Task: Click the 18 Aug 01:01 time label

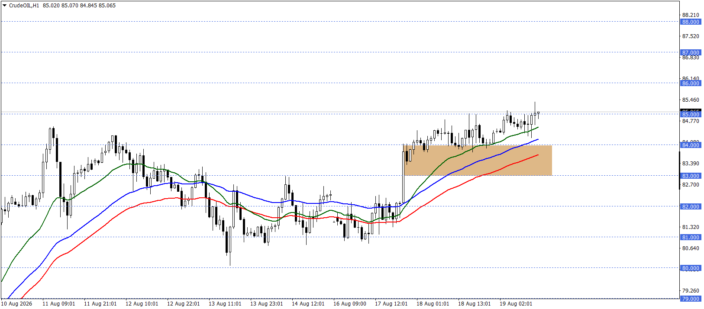Action: 433,304
